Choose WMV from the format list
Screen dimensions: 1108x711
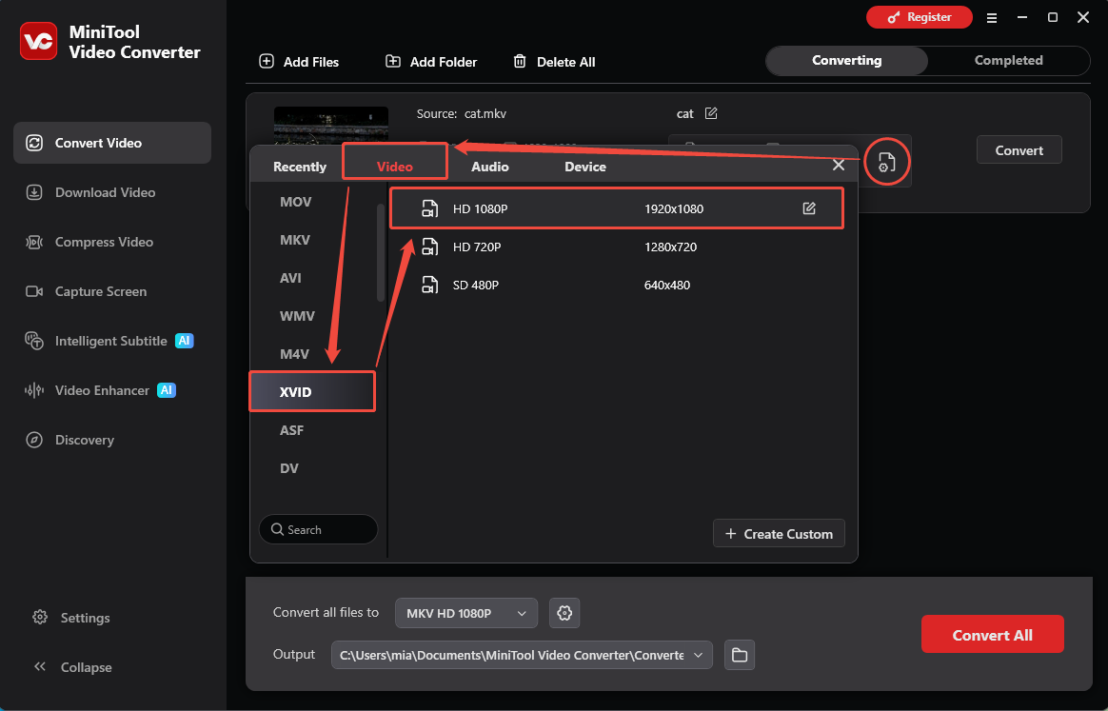(297, 317)
